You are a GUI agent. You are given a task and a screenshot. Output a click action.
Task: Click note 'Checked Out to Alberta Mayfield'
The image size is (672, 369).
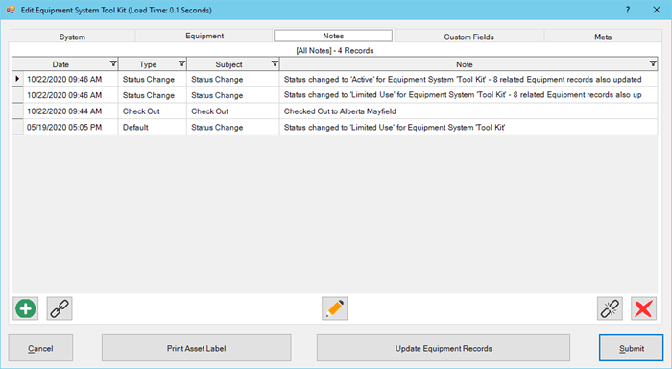point(468,111)
